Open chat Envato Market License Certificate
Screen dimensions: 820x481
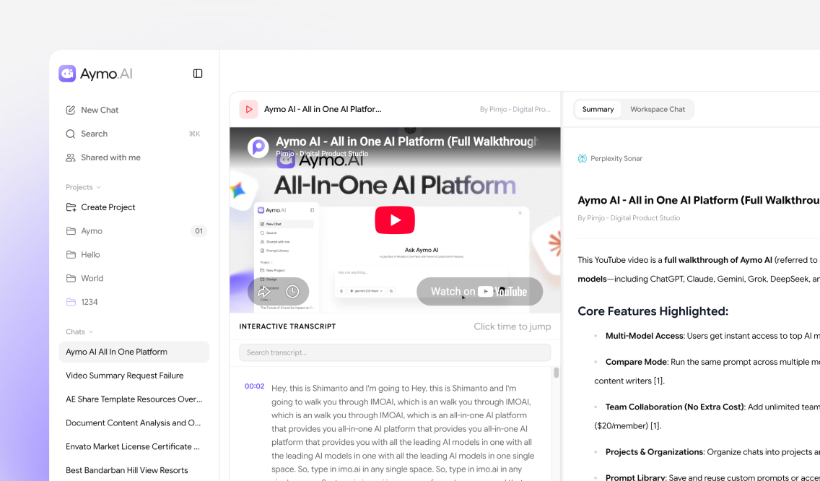[x=134, y=446]
